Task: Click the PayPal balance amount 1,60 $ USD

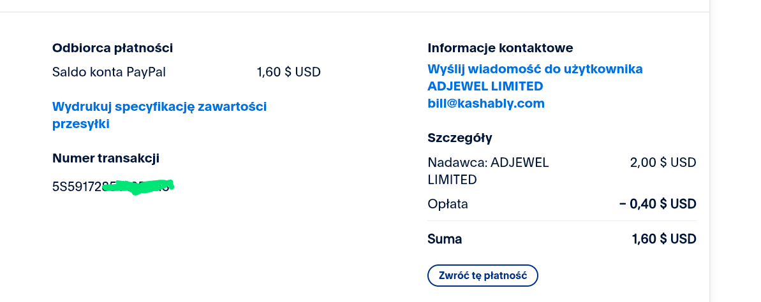Action: tap(288, 72)
